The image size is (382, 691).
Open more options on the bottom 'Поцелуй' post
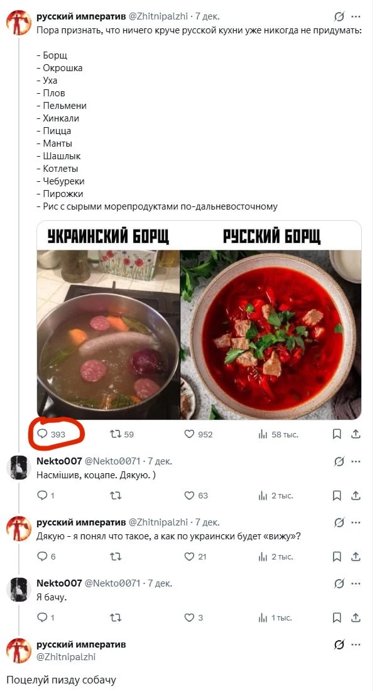tap(356, 644)
